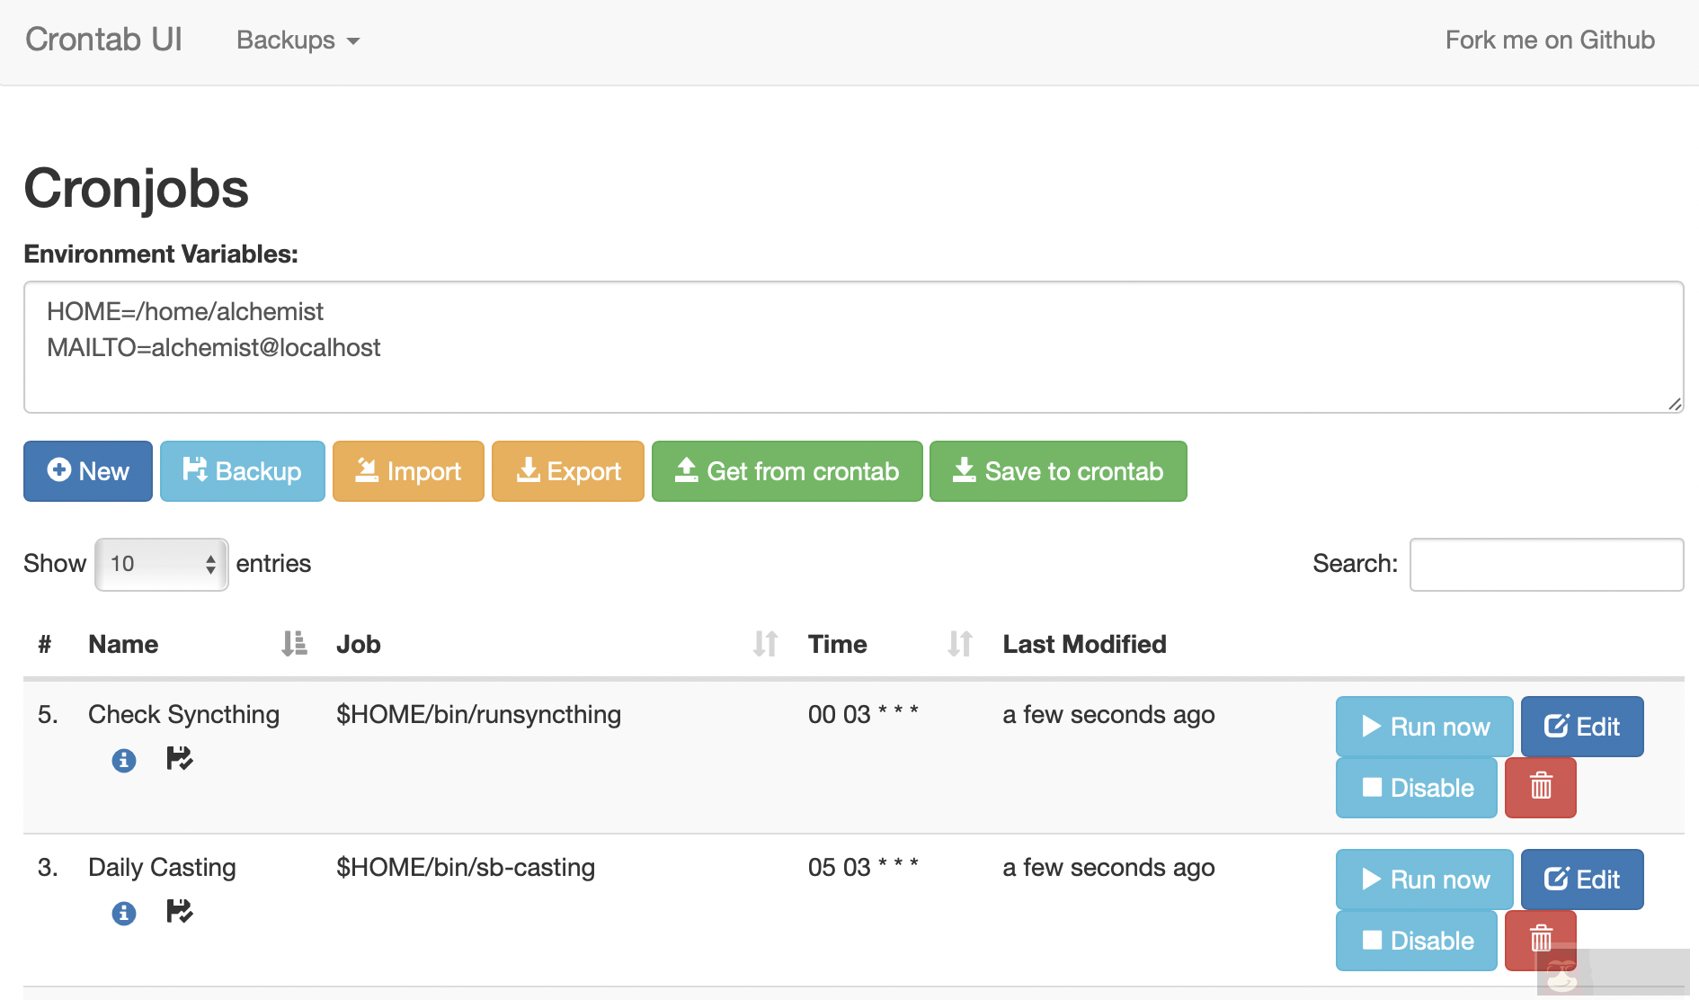1699x1000 pixels.
Task: Sort table by Job column sort icon
Action: tap(765, 644)
